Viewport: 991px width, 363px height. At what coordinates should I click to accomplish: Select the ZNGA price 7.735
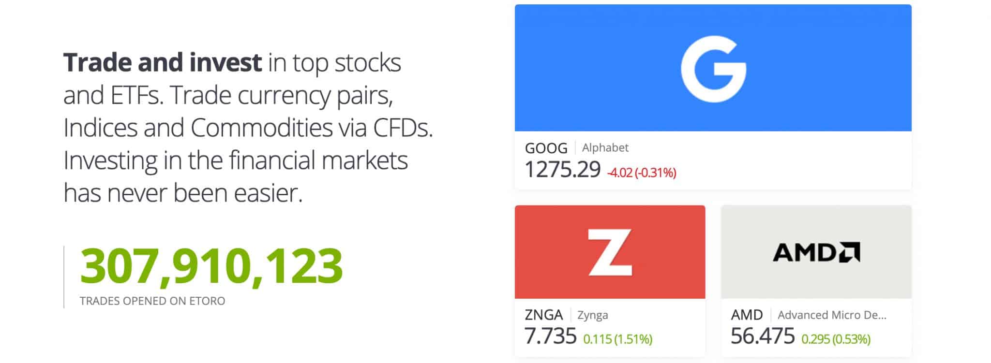pos(551,336)
